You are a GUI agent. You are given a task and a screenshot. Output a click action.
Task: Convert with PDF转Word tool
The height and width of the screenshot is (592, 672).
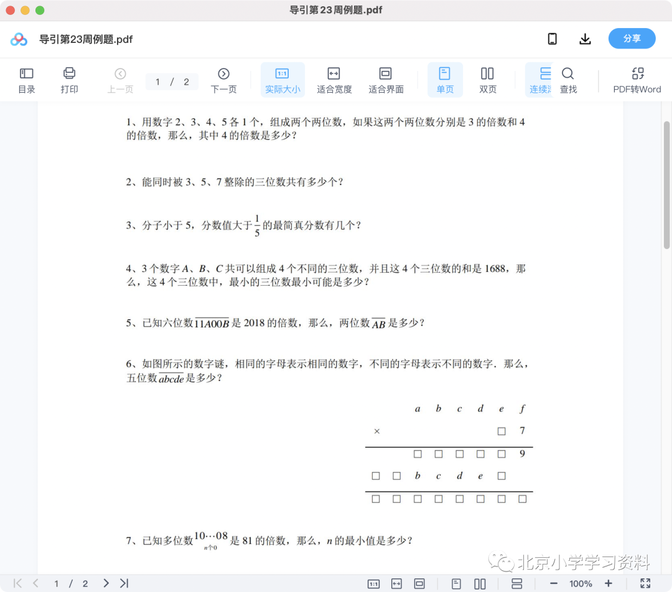pos(637,80)
